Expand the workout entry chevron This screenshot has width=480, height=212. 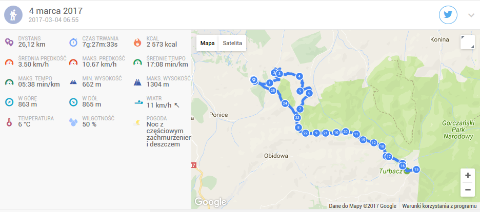[471, 15]
